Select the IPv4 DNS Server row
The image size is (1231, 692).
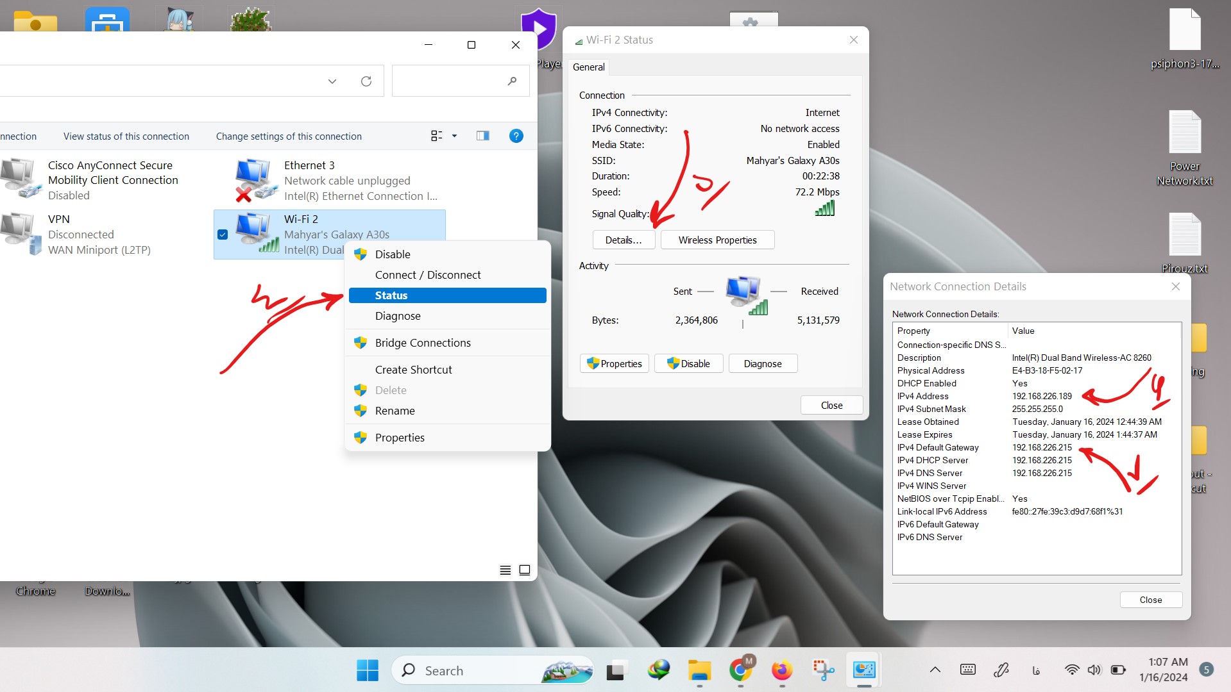coord(1037,473)
